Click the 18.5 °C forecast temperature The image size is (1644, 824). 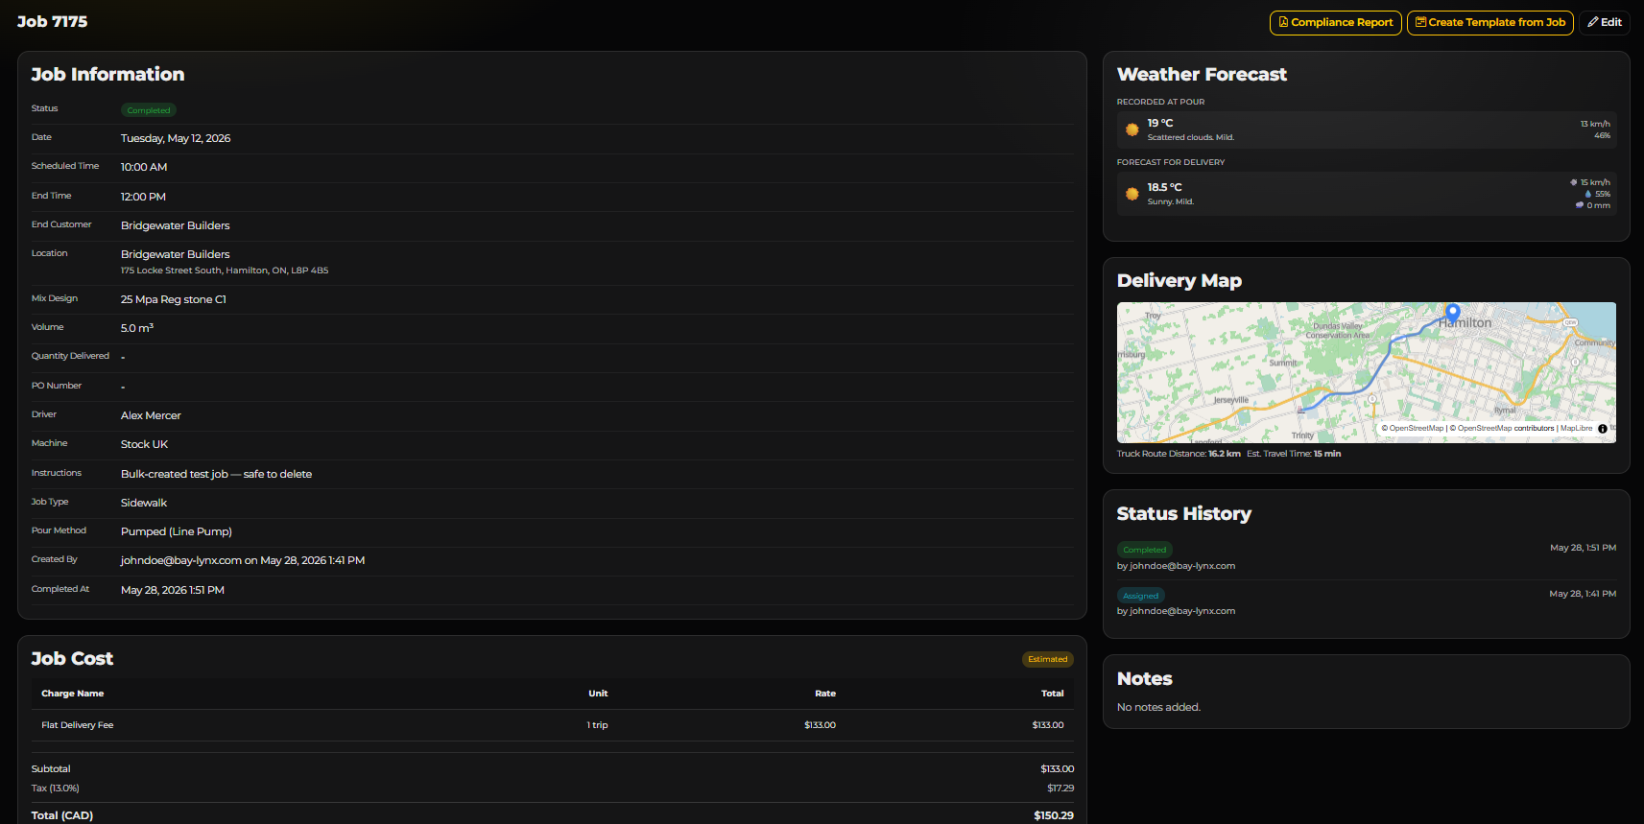click(x=1164, y=187)
